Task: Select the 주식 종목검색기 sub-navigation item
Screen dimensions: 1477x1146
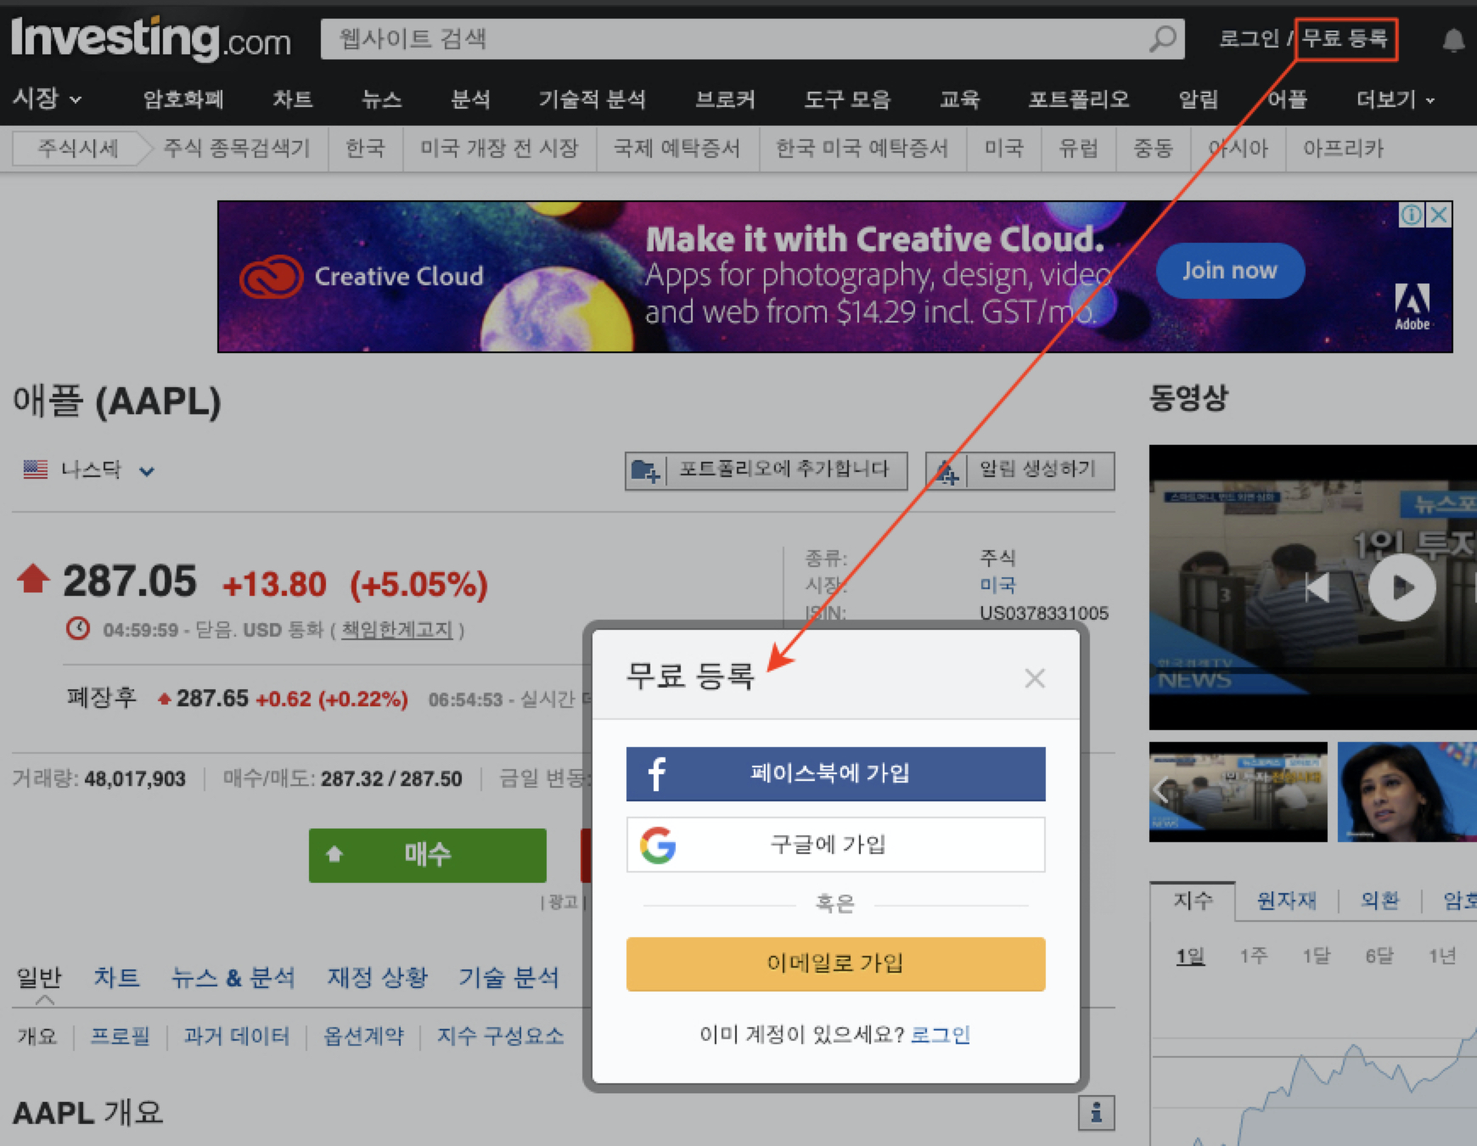Action: [237, 149]
